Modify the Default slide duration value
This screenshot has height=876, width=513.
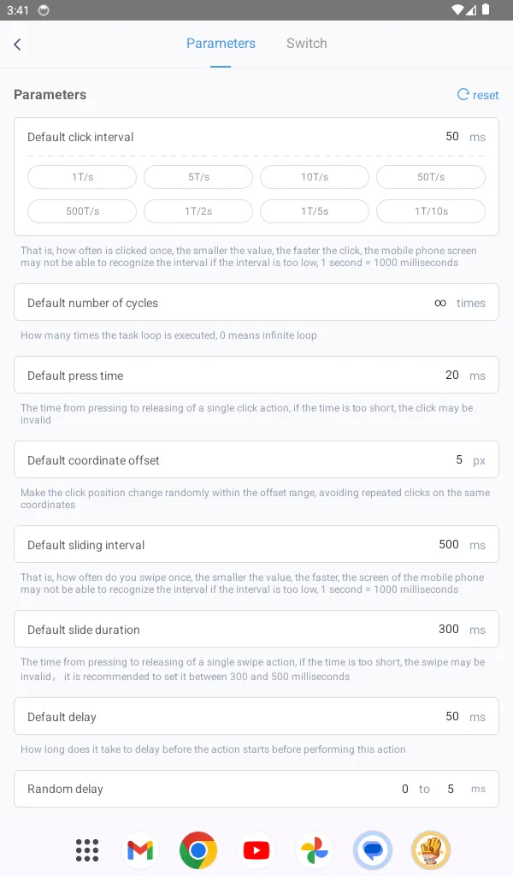[447, 629]
